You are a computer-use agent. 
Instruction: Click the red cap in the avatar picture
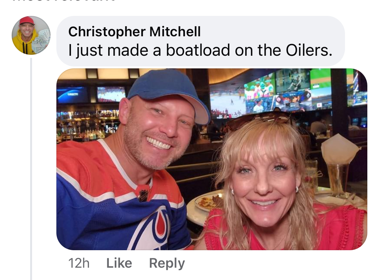tap(27, 20)
